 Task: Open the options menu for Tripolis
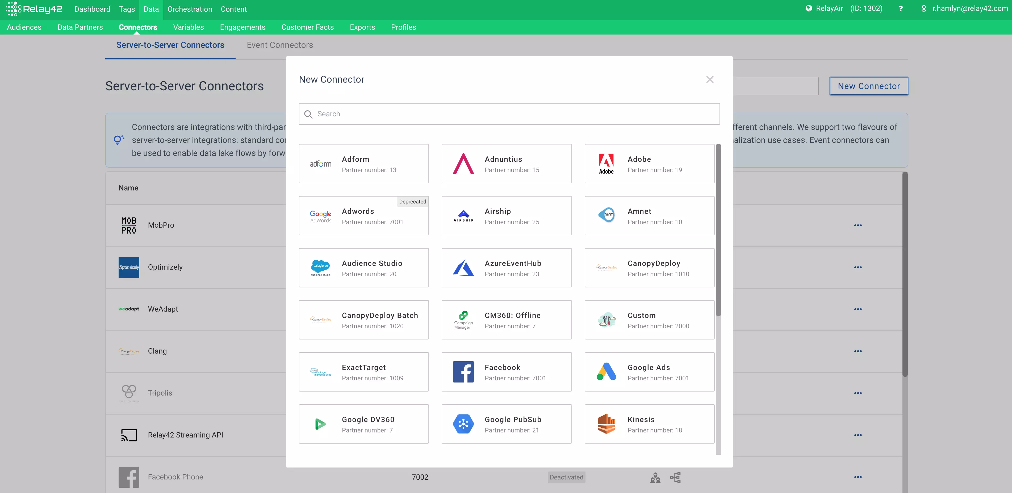click(858, 393)
